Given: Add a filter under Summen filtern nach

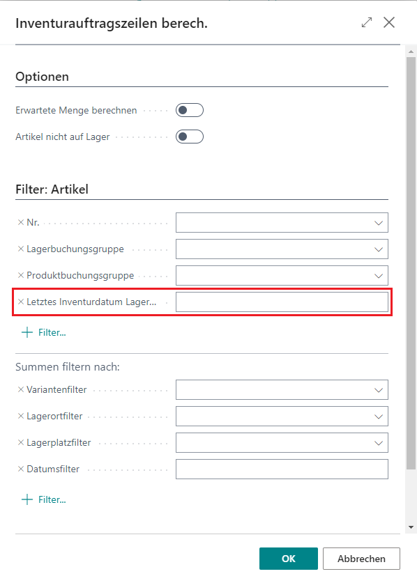Looking at the screenshot, I should (43, 499).
